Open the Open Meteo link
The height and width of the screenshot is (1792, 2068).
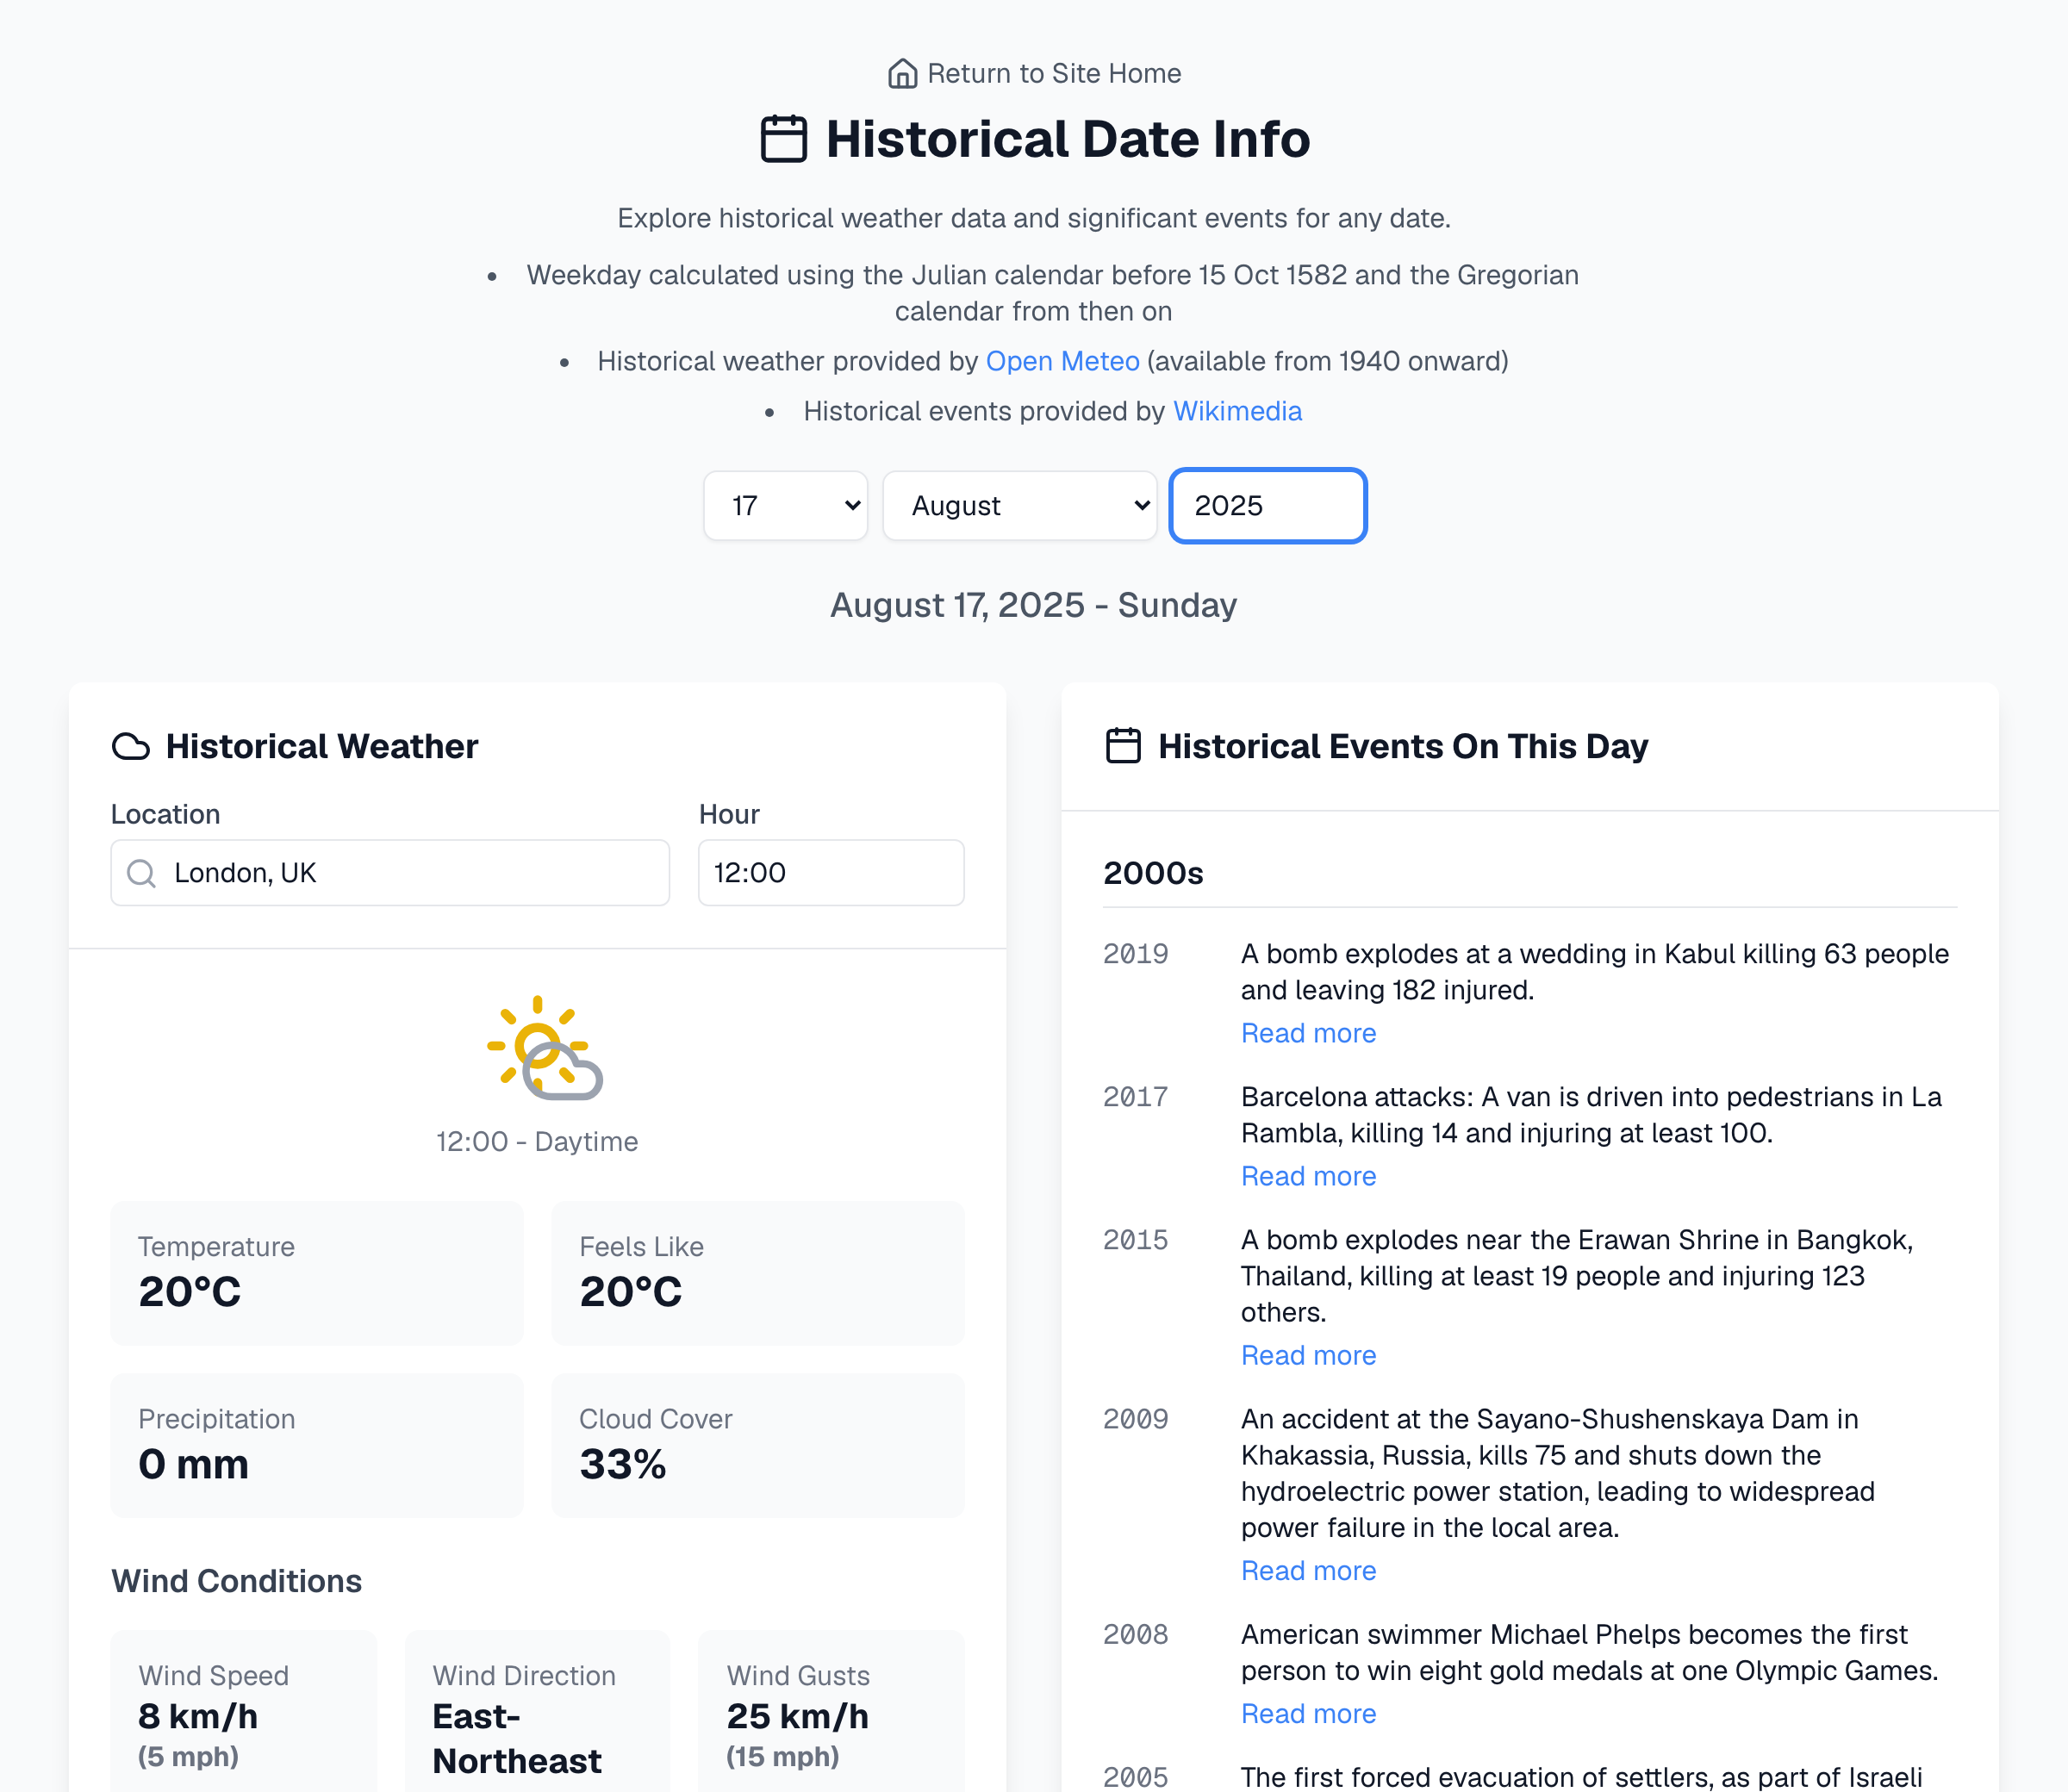pos(1062,361)
